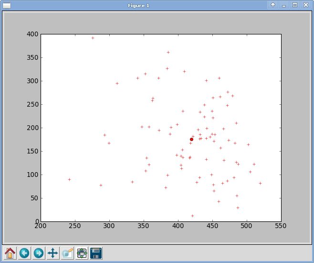
Task: Minimize the Figure 1 window
Action: click(x=284, y=5)
